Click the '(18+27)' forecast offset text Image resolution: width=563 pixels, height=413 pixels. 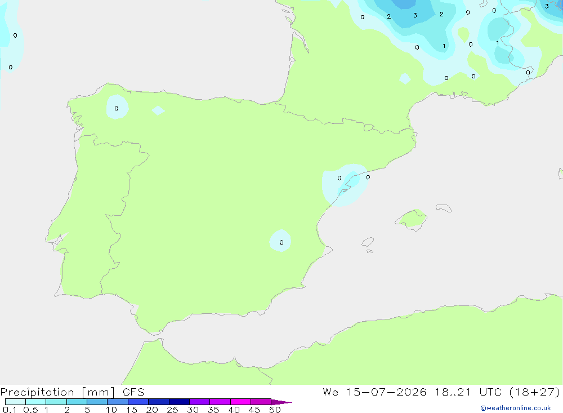point(534,392)
